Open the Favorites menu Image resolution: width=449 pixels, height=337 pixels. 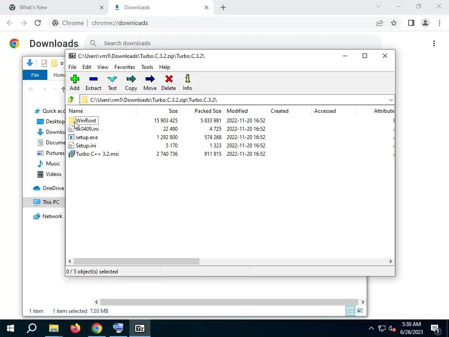(x=125, y=67)
